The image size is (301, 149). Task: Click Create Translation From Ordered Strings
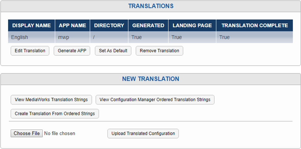click(55, 114)
